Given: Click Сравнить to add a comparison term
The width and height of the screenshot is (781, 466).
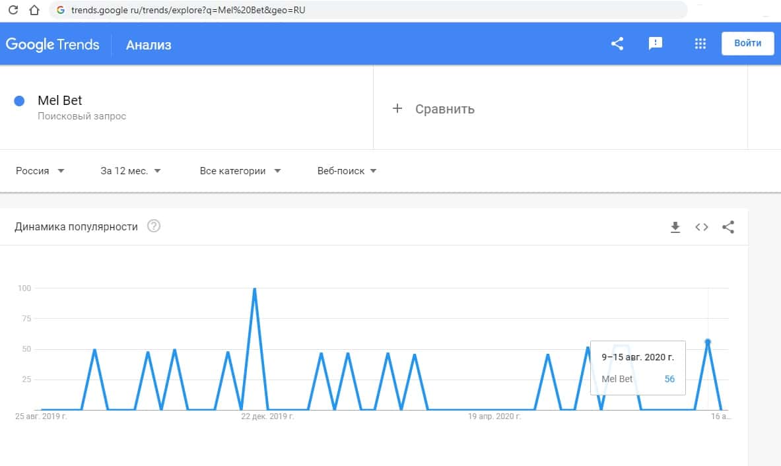Looking at the screenshot, I should coord(435,109).
